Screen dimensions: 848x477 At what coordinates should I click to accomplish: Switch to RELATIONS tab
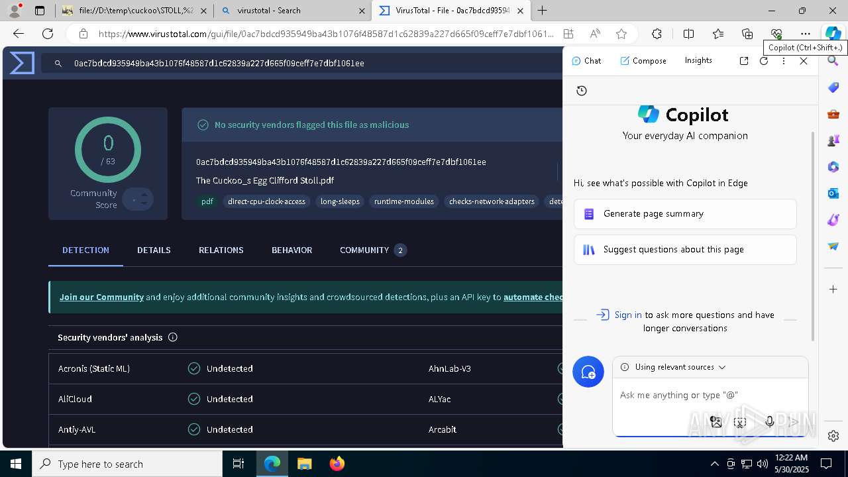[221, 250]
